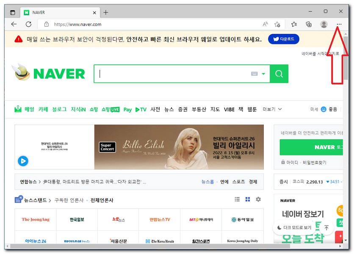This screenshot has height=254, width=354.
Task: Switch Newsstand to grid view
Action: tap(247, 199)
